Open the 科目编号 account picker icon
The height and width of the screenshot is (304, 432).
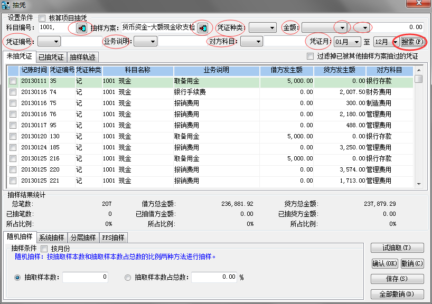click(82, 28)
